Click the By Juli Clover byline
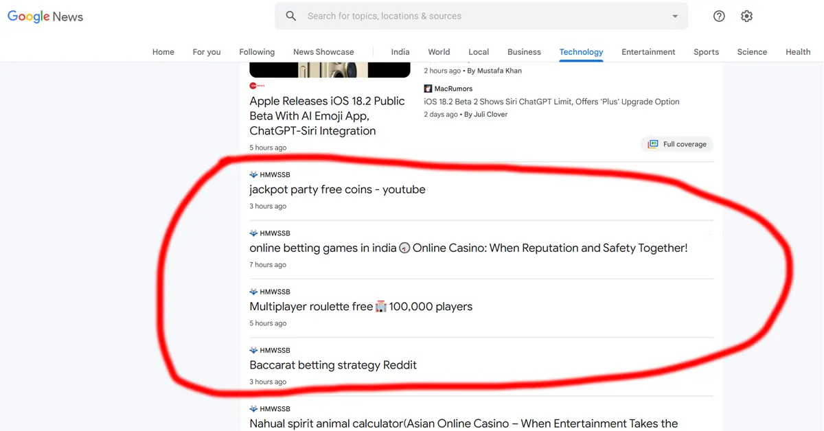Screen dimensions: 824x431 pos(485,115)
